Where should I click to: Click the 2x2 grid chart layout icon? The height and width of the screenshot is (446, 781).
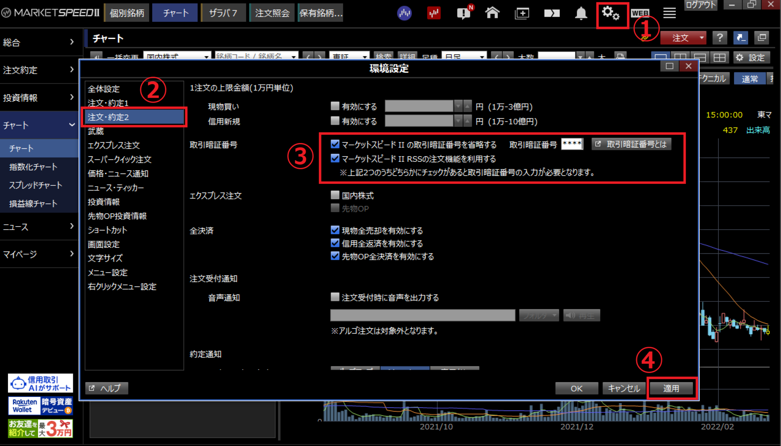(x=720, y=57)
